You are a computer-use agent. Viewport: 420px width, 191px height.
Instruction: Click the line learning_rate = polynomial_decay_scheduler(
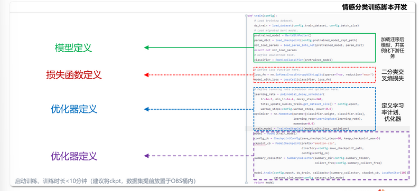pyautogui.click(x=290, y=94)
